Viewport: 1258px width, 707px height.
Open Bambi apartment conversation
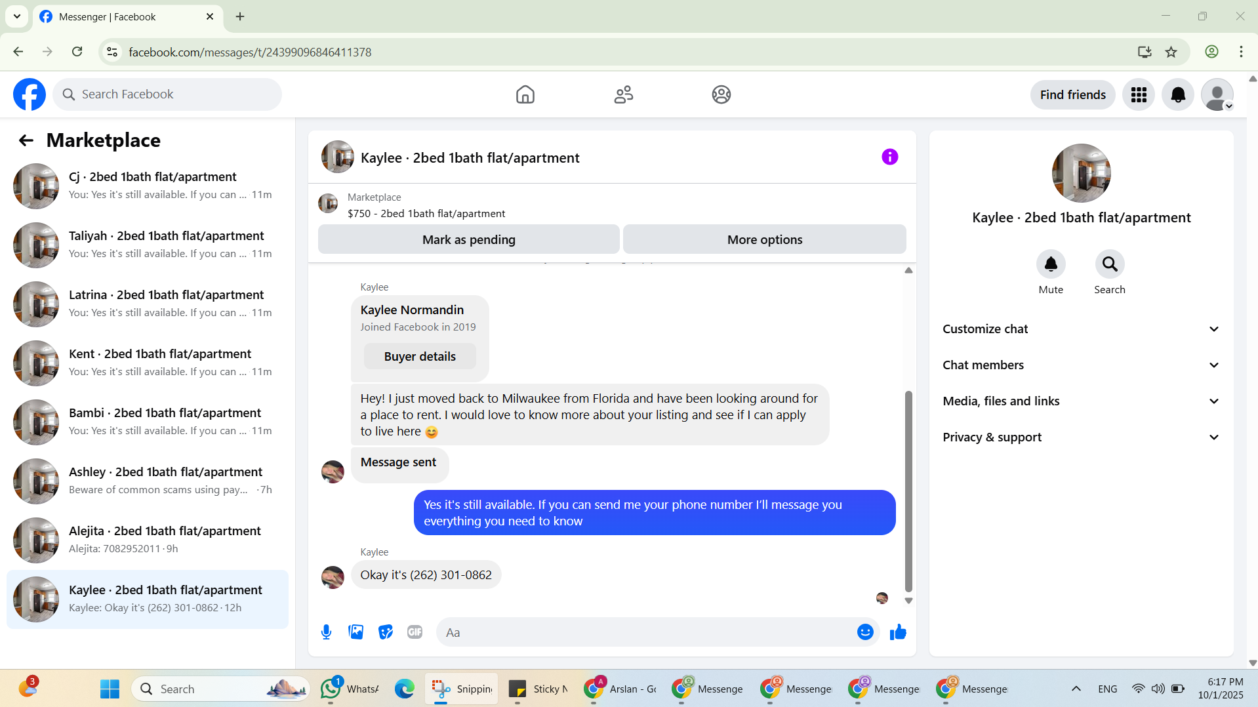click(x=148, y=422)
